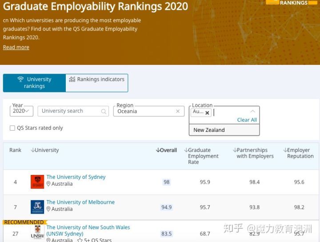
Task: Collapse the Location dropdown chevron
Action: pyautogui.click(x=252, y=111)
